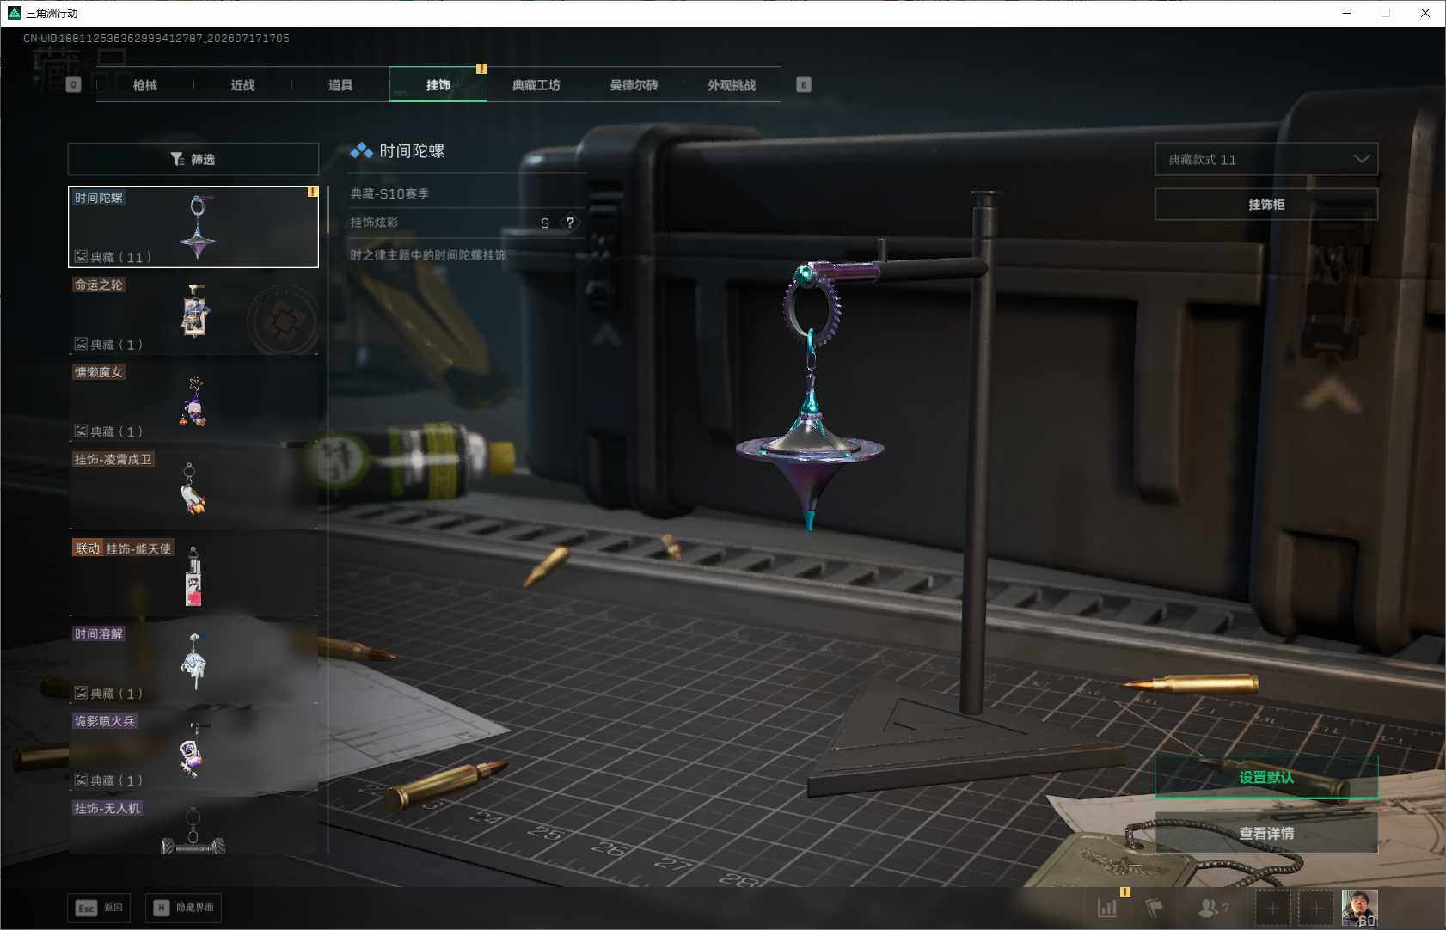Switch to the 枪械 tab

pos(145,85)
